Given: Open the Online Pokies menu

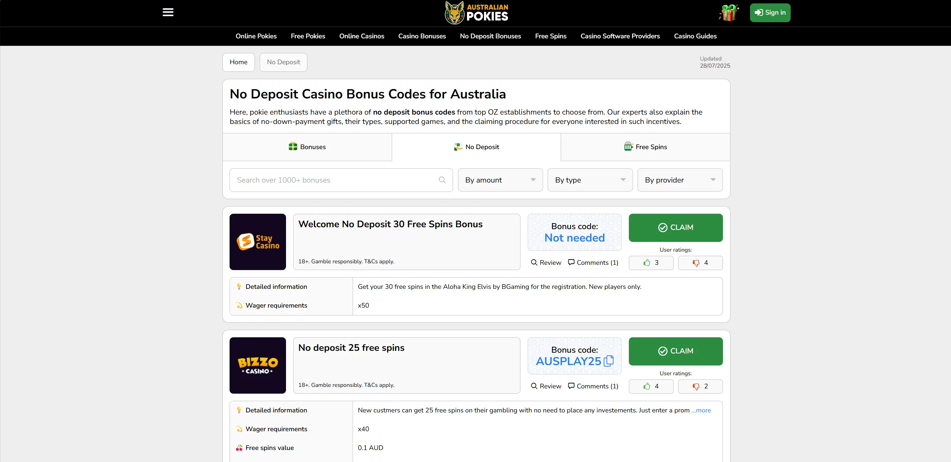Looking at the screenshot, I should click(256, 36).
